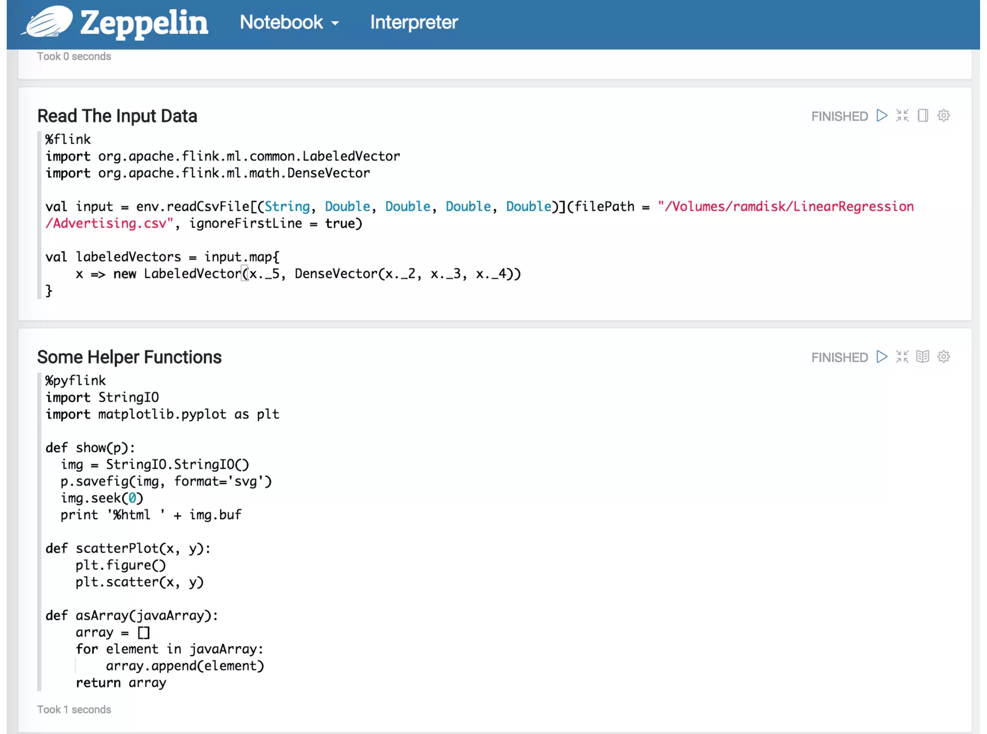Show output of Read The Input Data paragraph
The width and height of the screenshot is (987, 734).
(922, 116)
